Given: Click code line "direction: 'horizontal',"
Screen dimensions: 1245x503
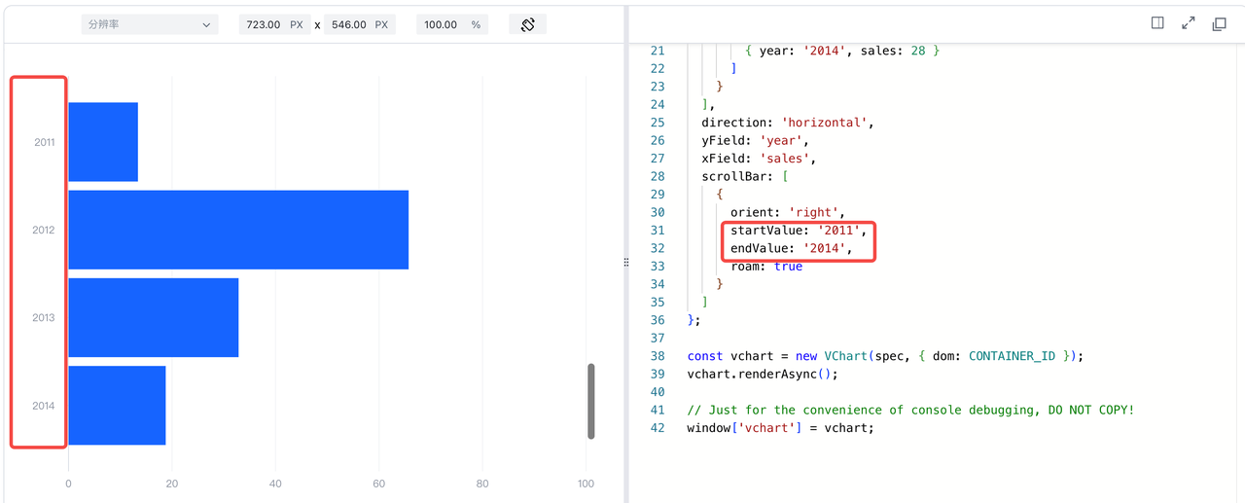Looking at the screenshot, I should (788, 123).
